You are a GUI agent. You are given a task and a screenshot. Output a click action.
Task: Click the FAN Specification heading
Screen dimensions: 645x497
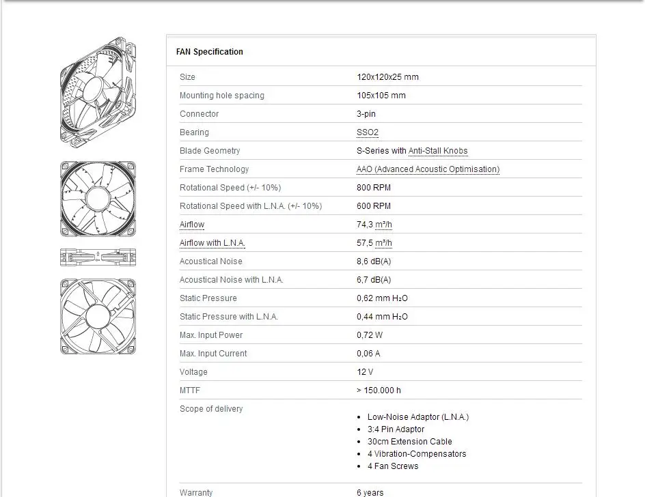pyautogui.click(x=209, y=52)
